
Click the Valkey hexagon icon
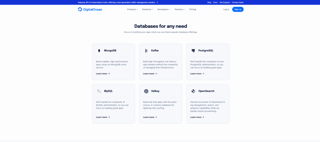[x=146, y=91]
